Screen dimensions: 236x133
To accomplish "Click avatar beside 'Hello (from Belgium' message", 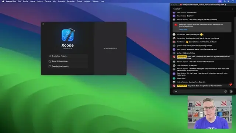I will pyautogui.click(x=174, y=34).
